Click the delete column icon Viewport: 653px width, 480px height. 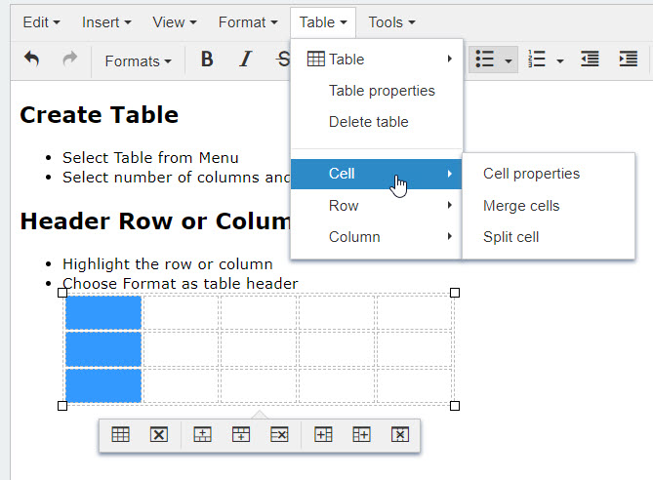[399, 435]
